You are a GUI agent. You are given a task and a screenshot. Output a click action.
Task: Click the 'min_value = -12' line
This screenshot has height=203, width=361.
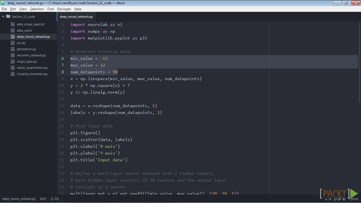pyautogui.click(x=89, y=58)
